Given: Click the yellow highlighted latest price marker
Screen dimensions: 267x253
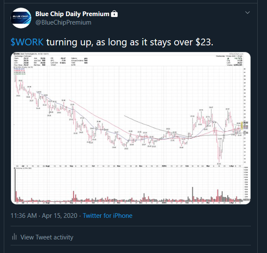Looking at the screenshot, I should 242,125.
